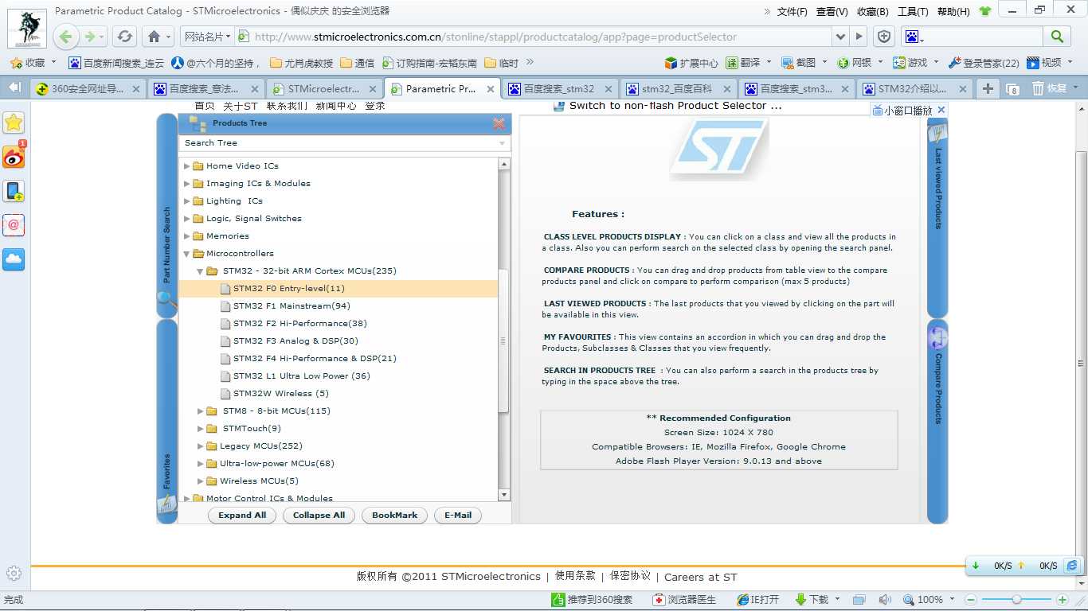Click the BookMark button
The height and width of the screenshot is (611, 1088).
394,516
